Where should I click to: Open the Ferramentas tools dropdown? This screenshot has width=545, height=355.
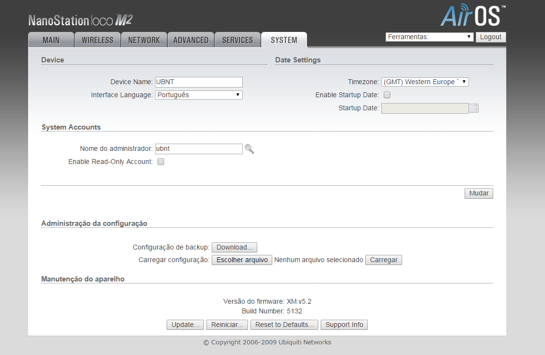[x=429, y=37]
